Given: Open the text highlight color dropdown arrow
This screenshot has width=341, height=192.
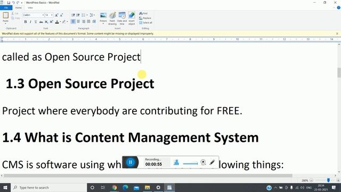Looking at the screenshot, I should coord(67,22).
